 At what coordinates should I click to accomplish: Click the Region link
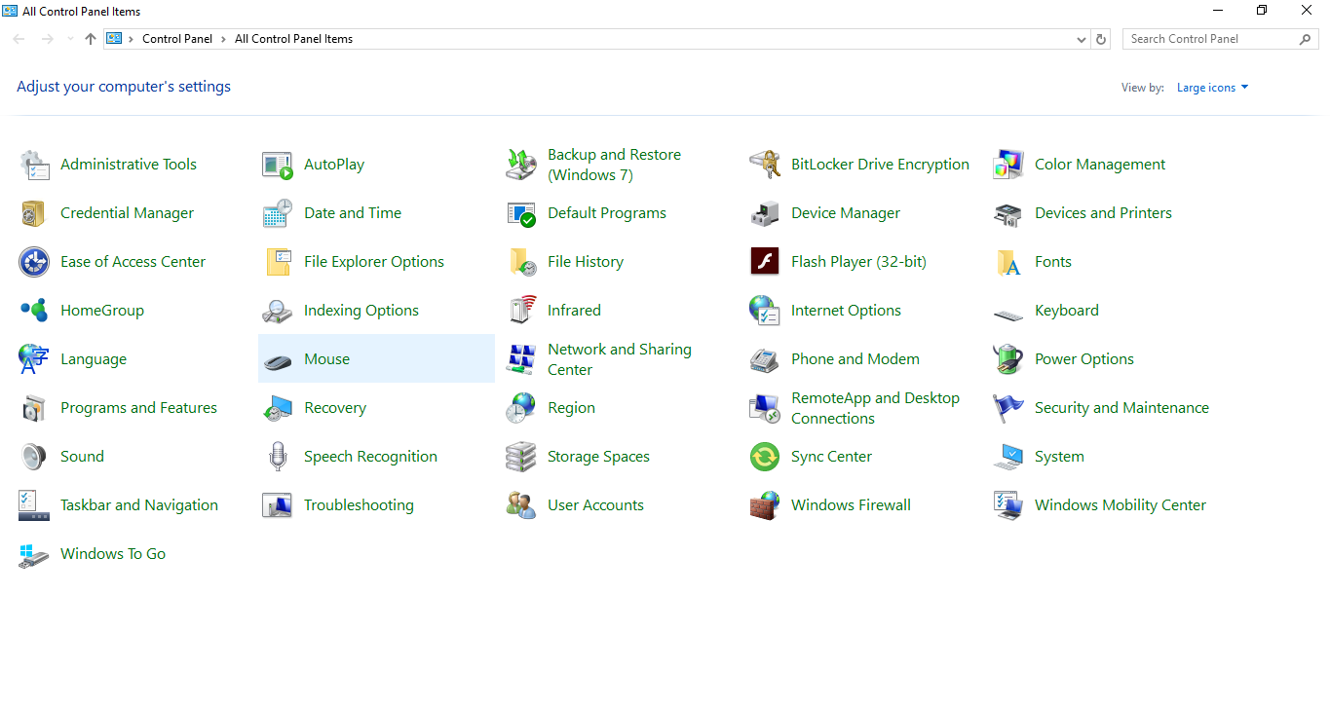point(571,408)
